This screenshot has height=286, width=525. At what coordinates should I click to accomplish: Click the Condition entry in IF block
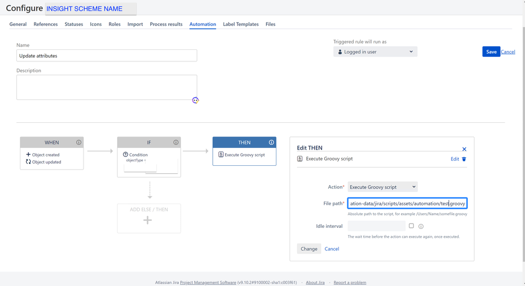coord(138,154)
